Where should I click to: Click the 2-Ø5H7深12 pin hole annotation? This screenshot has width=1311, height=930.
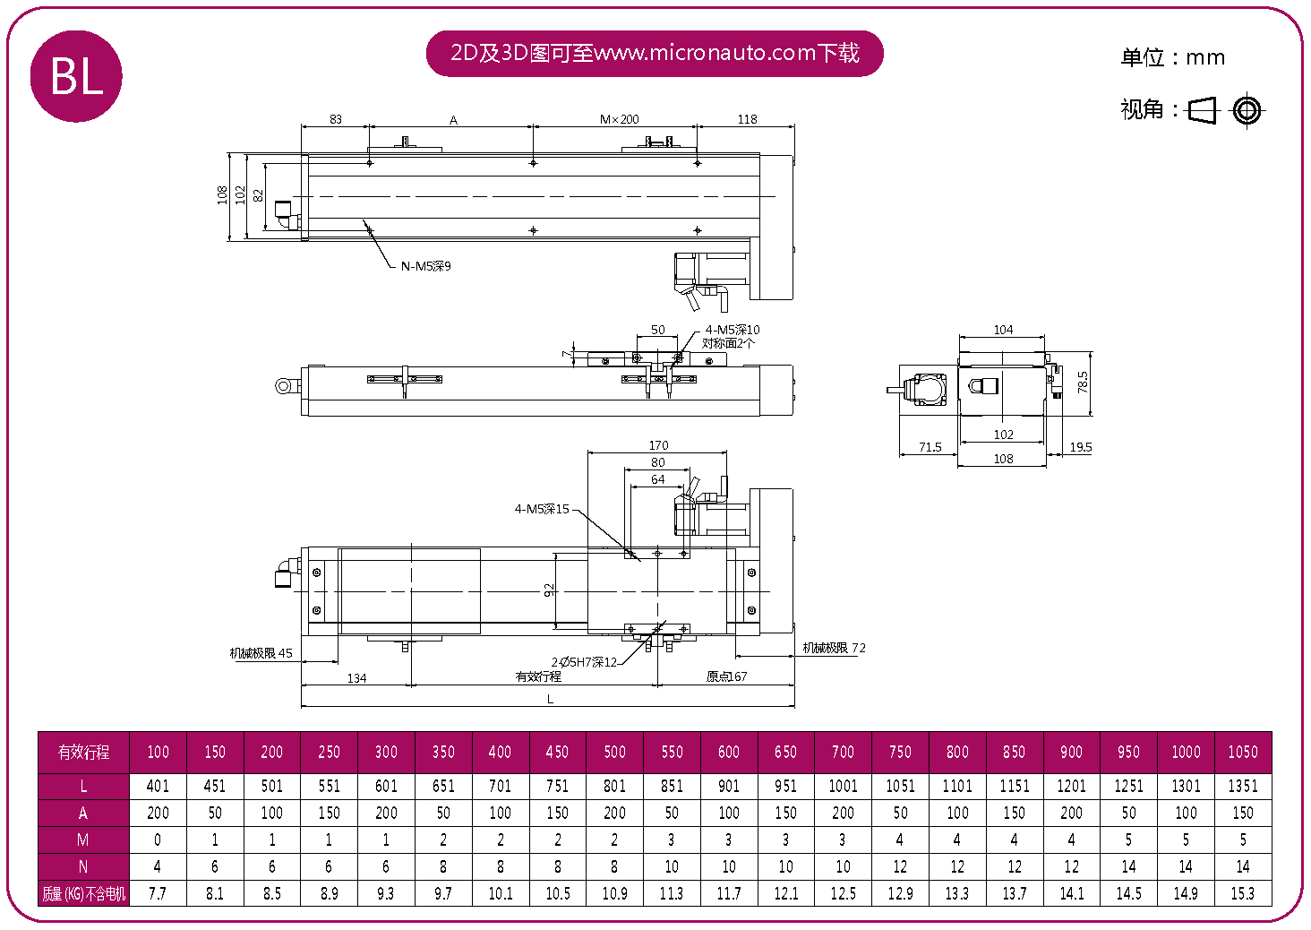(x=584, y=662)
